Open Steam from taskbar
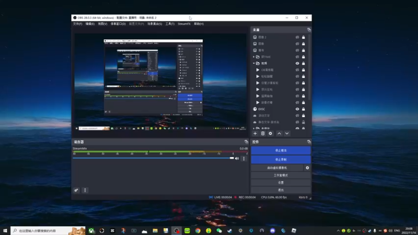418x235 pixels. coord(230,231)
